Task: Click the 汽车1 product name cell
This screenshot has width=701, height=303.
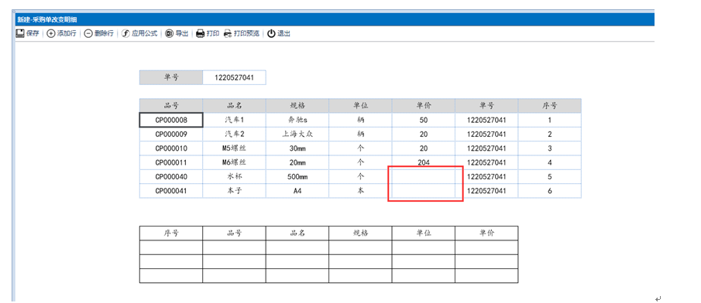Action: point(234,120)
